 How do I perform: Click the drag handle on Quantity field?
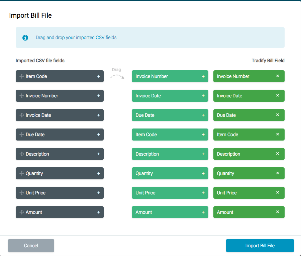point(21,173)
